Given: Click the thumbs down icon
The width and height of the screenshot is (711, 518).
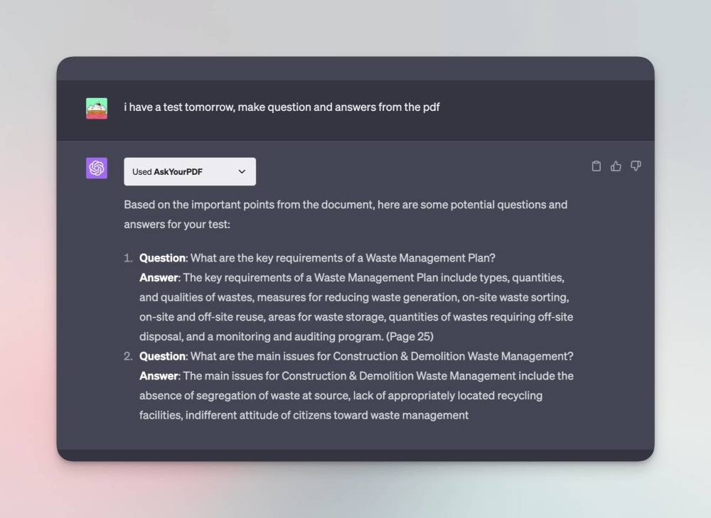Looking at the screenshot, I should coord(636,166).
